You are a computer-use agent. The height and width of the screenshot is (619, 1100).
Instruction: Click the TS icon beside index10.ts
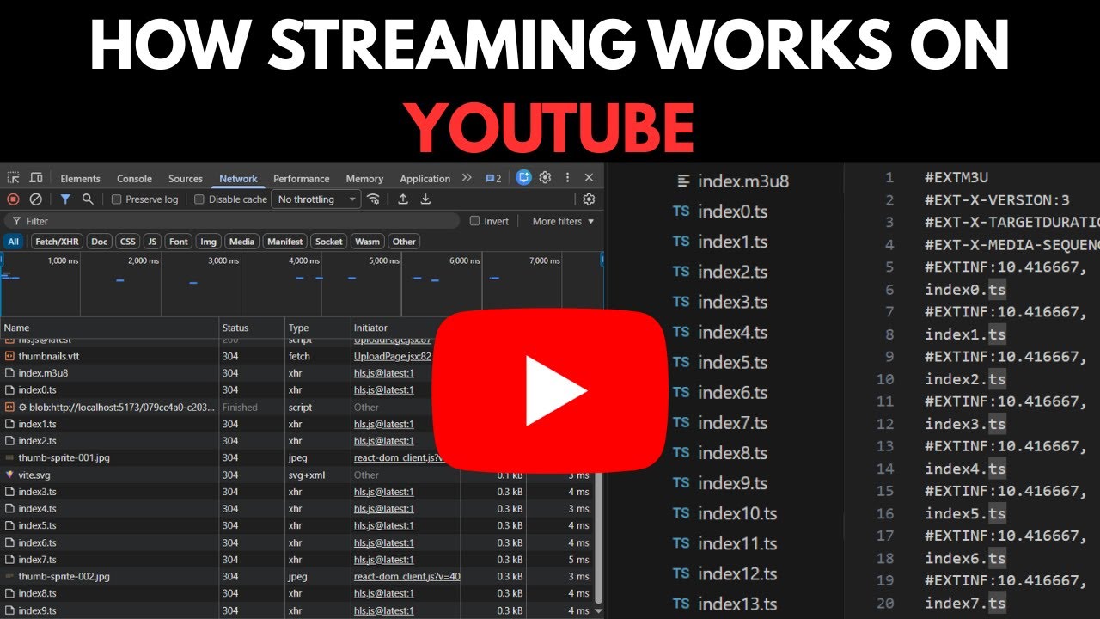(681, 513)
